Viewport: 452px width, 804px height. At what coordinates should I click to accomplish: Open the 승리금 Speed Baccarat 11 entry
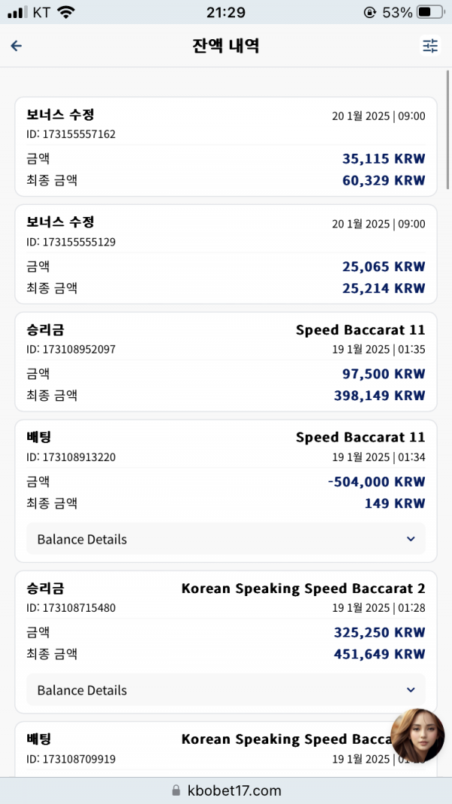[x=226, y=362]
